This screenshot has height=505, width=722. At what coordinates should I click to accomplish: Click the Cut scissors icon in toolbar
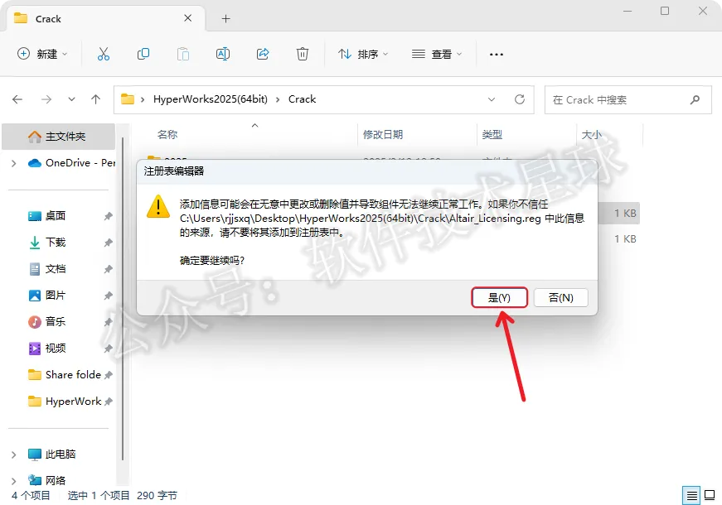coord(104,55)
